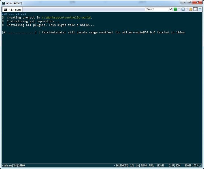Image resolution: width=204 pixels, height=169 pixels.
Task: Open new console with green plus icon
Action: (175, 9)
